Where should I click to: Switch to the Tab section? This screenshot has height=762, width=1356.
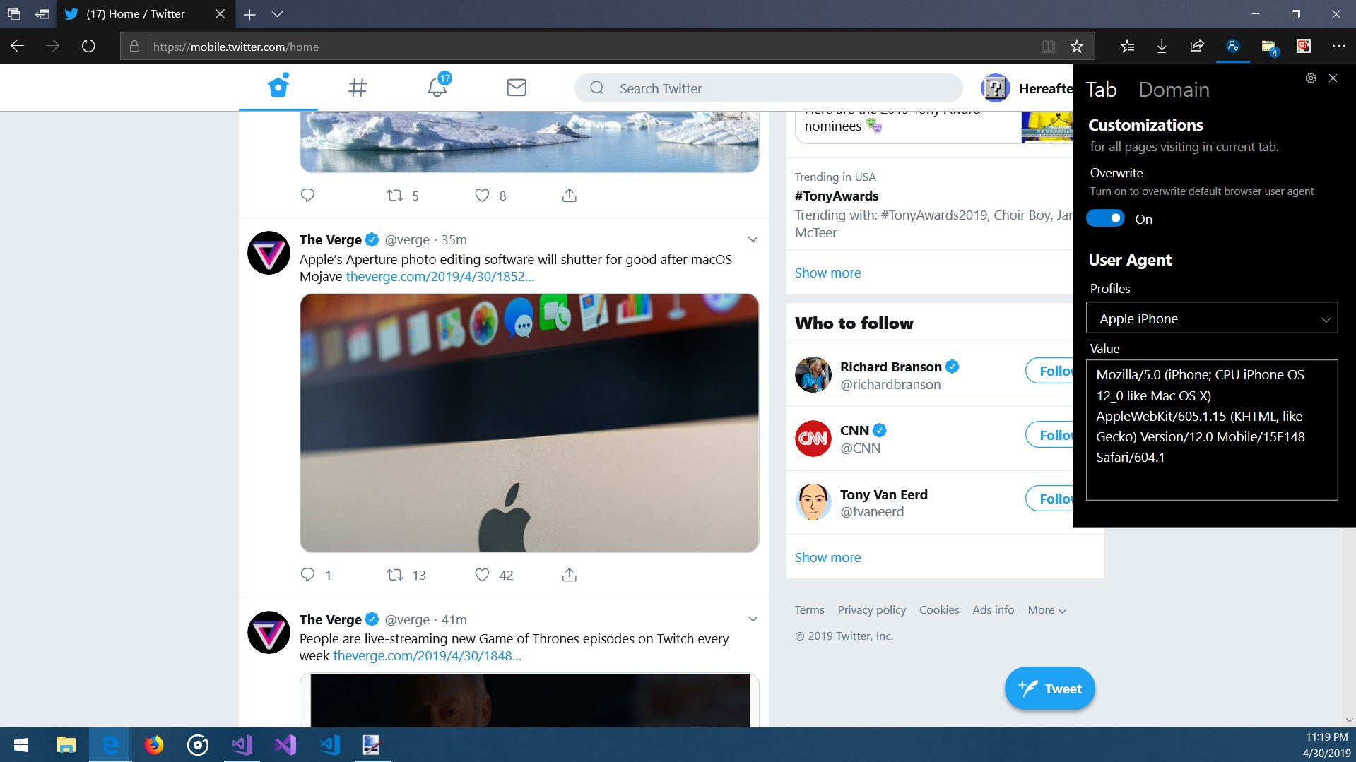[1101, 90]
